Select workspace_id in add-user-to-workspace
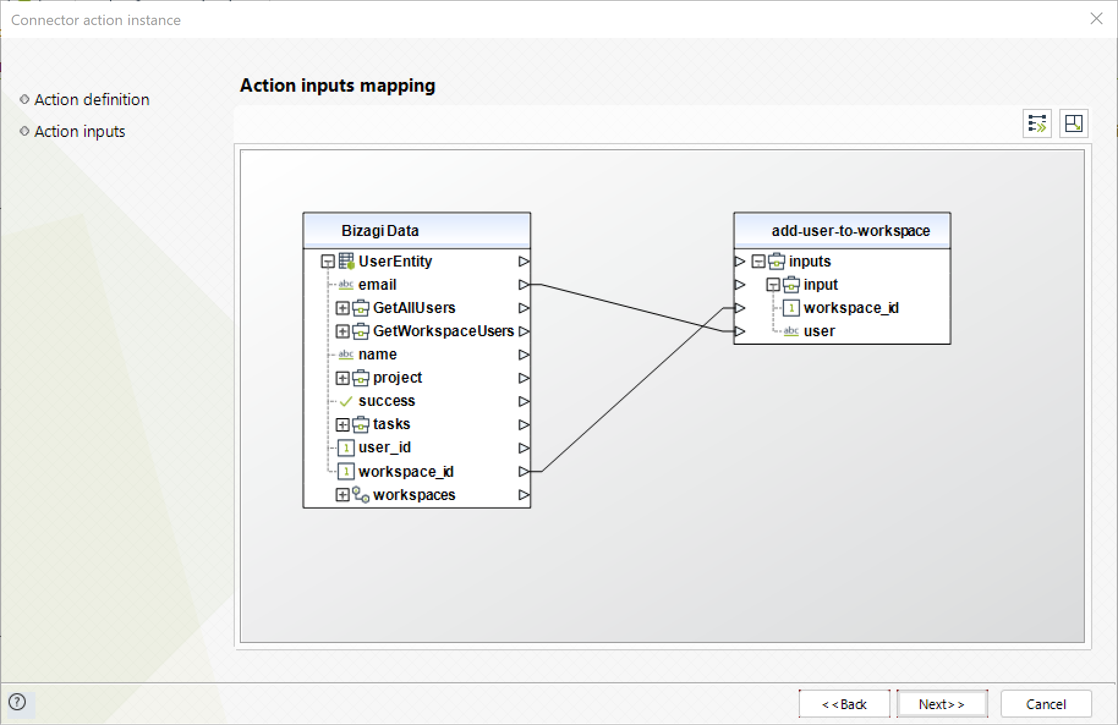Viewport: 1118px width, 725px height. (842, 308)
